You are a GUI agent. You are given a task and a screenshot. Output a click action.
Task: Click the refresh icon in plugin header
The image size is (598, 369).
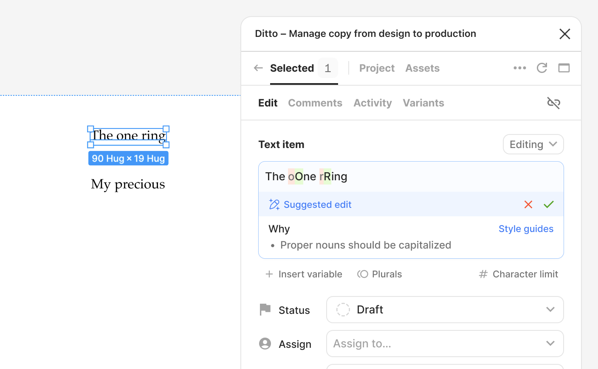tap(542, 68)
